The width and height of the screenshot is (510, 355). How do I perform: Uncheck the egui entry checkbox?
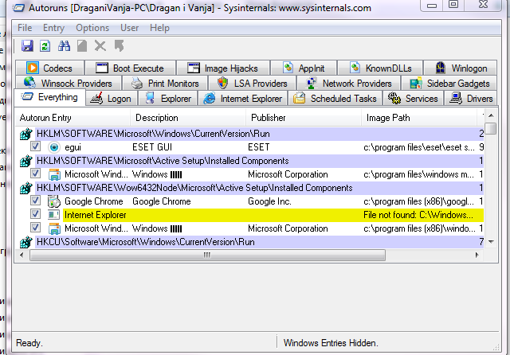point(35,146)
